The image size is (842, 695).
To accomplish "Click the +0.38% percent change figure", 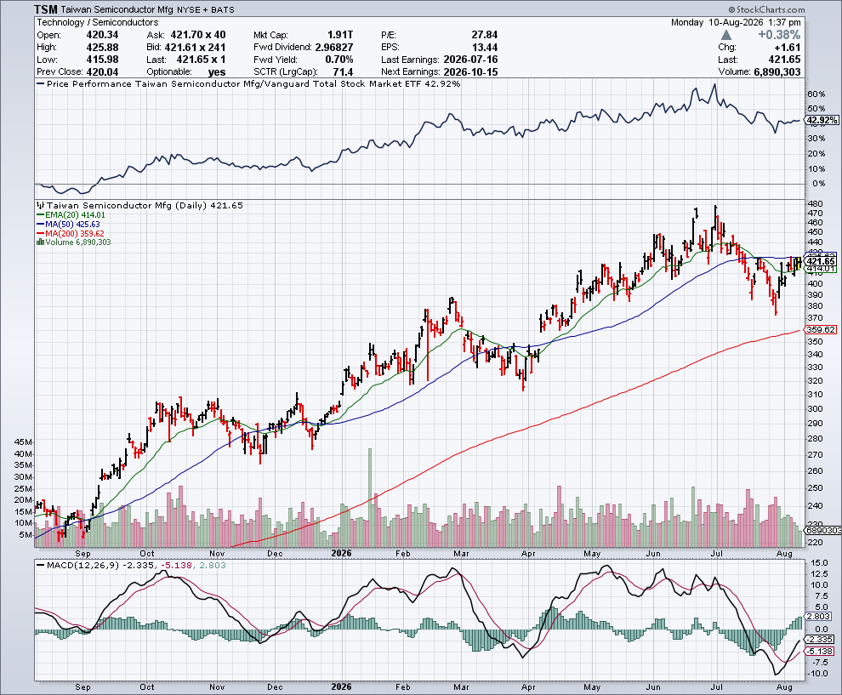I will 779,35.
